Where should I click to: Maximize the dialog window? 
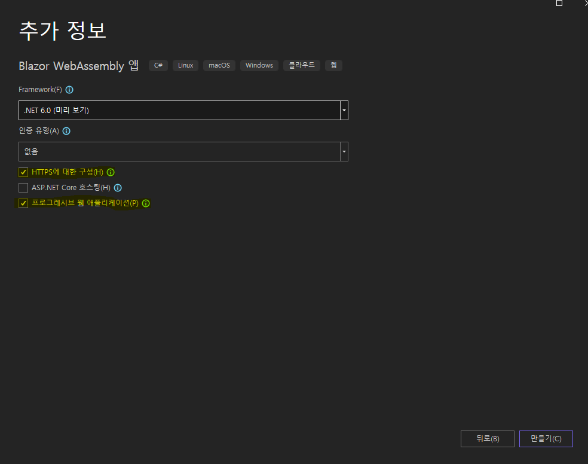(559, 3)
